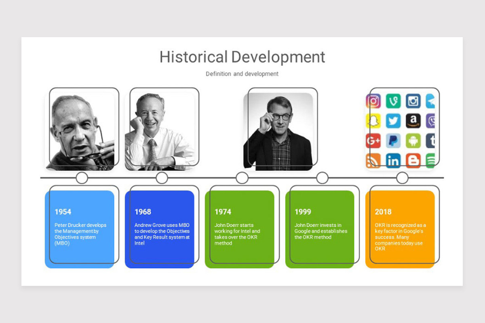
Task: Select the timeline circle above the 1999 card
Action: 322,178
